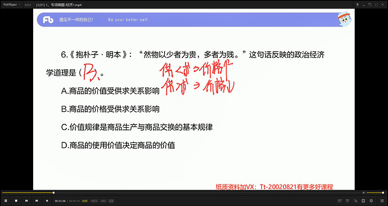
Task: Click the video frame showing question 6
Action: (194, 99)
